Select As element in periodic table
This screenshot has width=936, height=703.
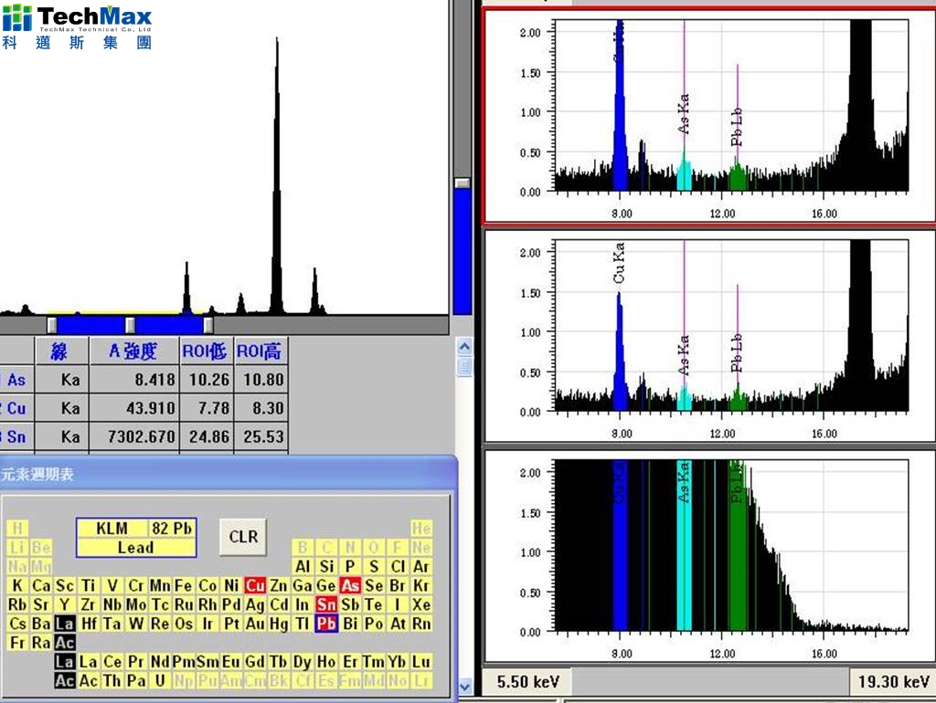pos(350,585)
